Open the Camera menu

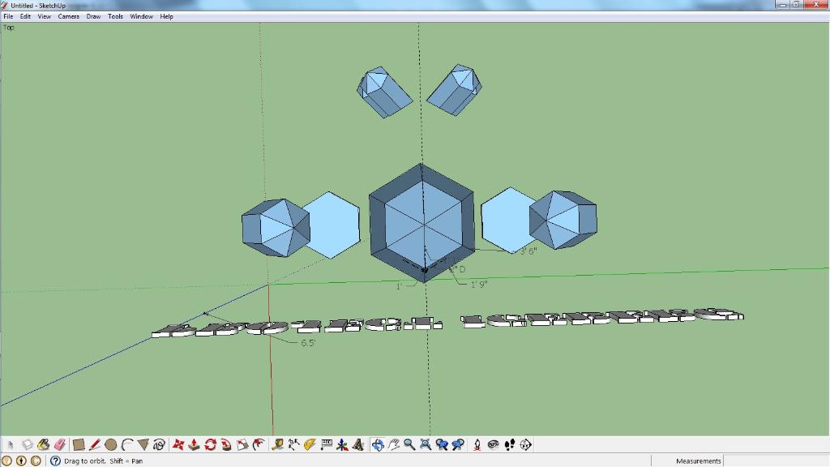[x=69, y=16]
